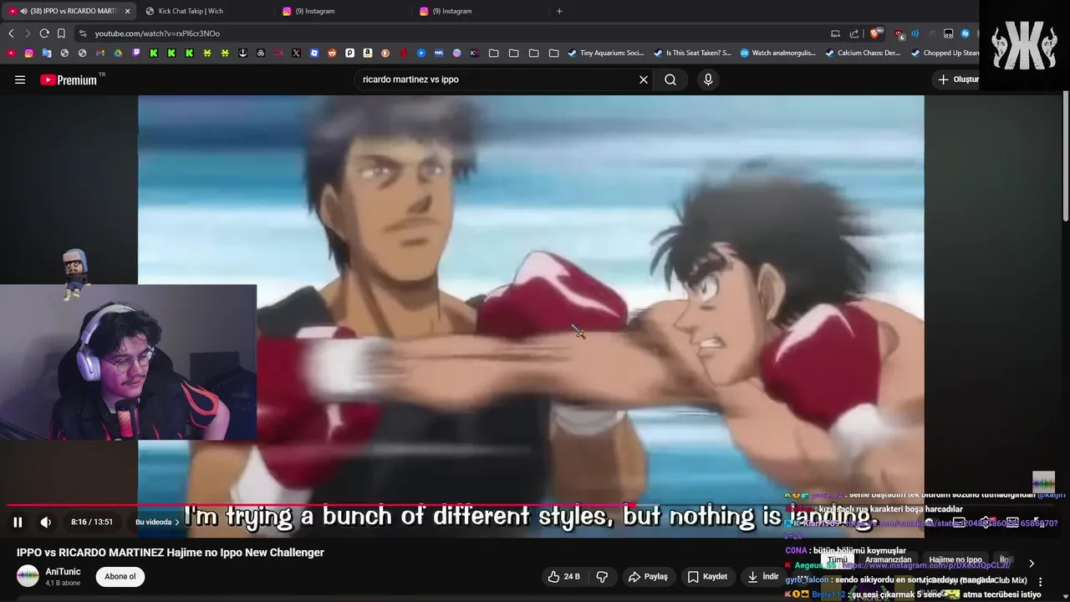Close the IPPO vs RICARDO tab
The height and width of the screenshot is (602, 1070).
[127, 11]
